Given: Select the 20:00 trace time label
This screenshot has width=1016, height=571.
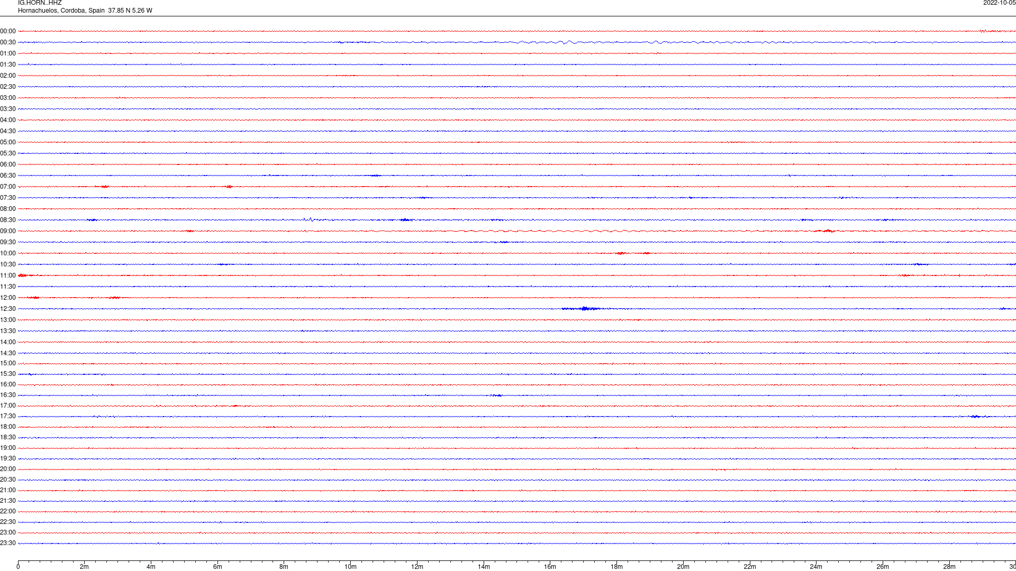Looking at the screenshot, I should pyautogui.click(x=8, y=469).
